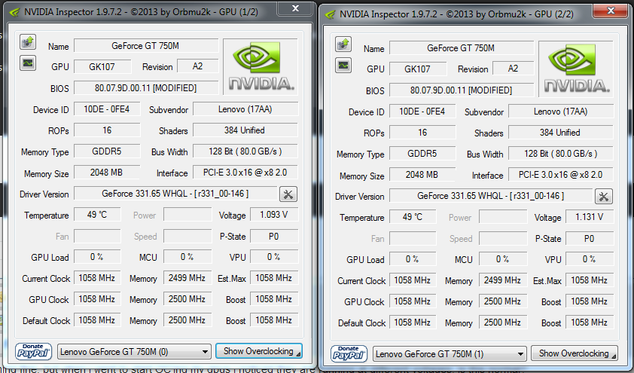Screen dimensions: 634x373
Task: Click Bus Width 128 Bit value in GPU (1/2) window
Action: coord(245,151)
